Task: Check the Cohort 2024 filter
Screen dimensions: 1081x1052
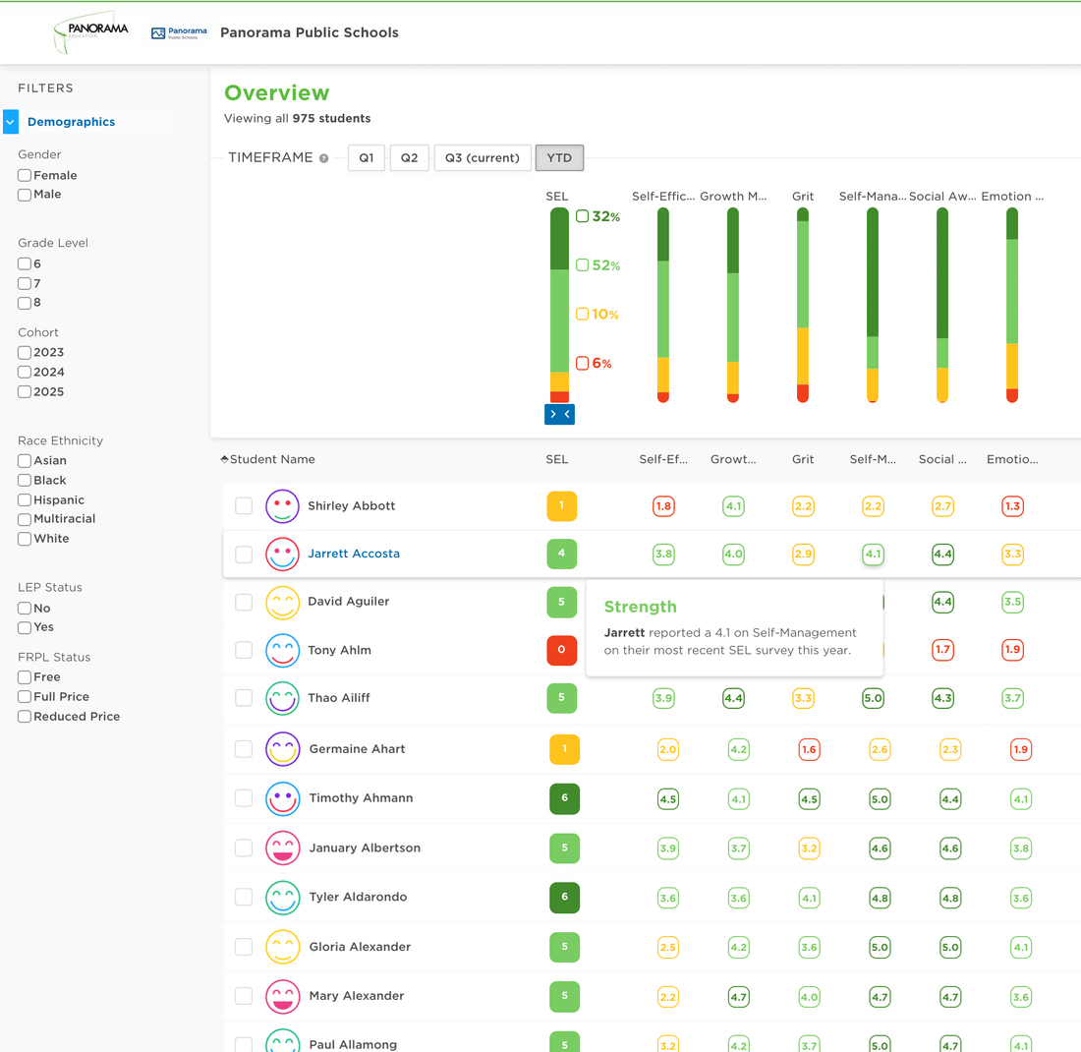Action: pos(25,372)
